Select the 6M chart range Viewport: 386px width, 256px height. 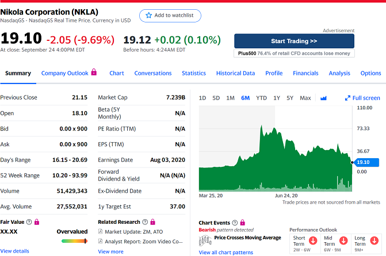click(246, 98)
